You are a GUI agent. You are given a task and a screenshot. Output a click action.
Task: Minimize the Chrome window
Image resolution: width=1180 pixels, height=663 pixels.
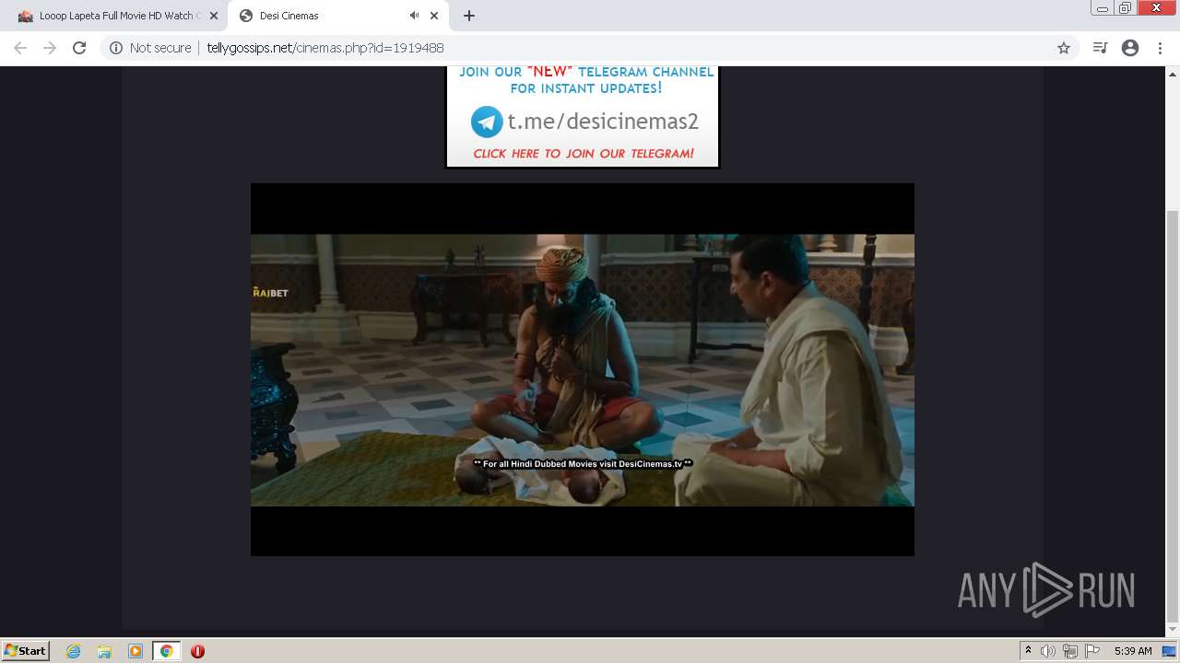pyautogui.click(x=1102, y=8)
